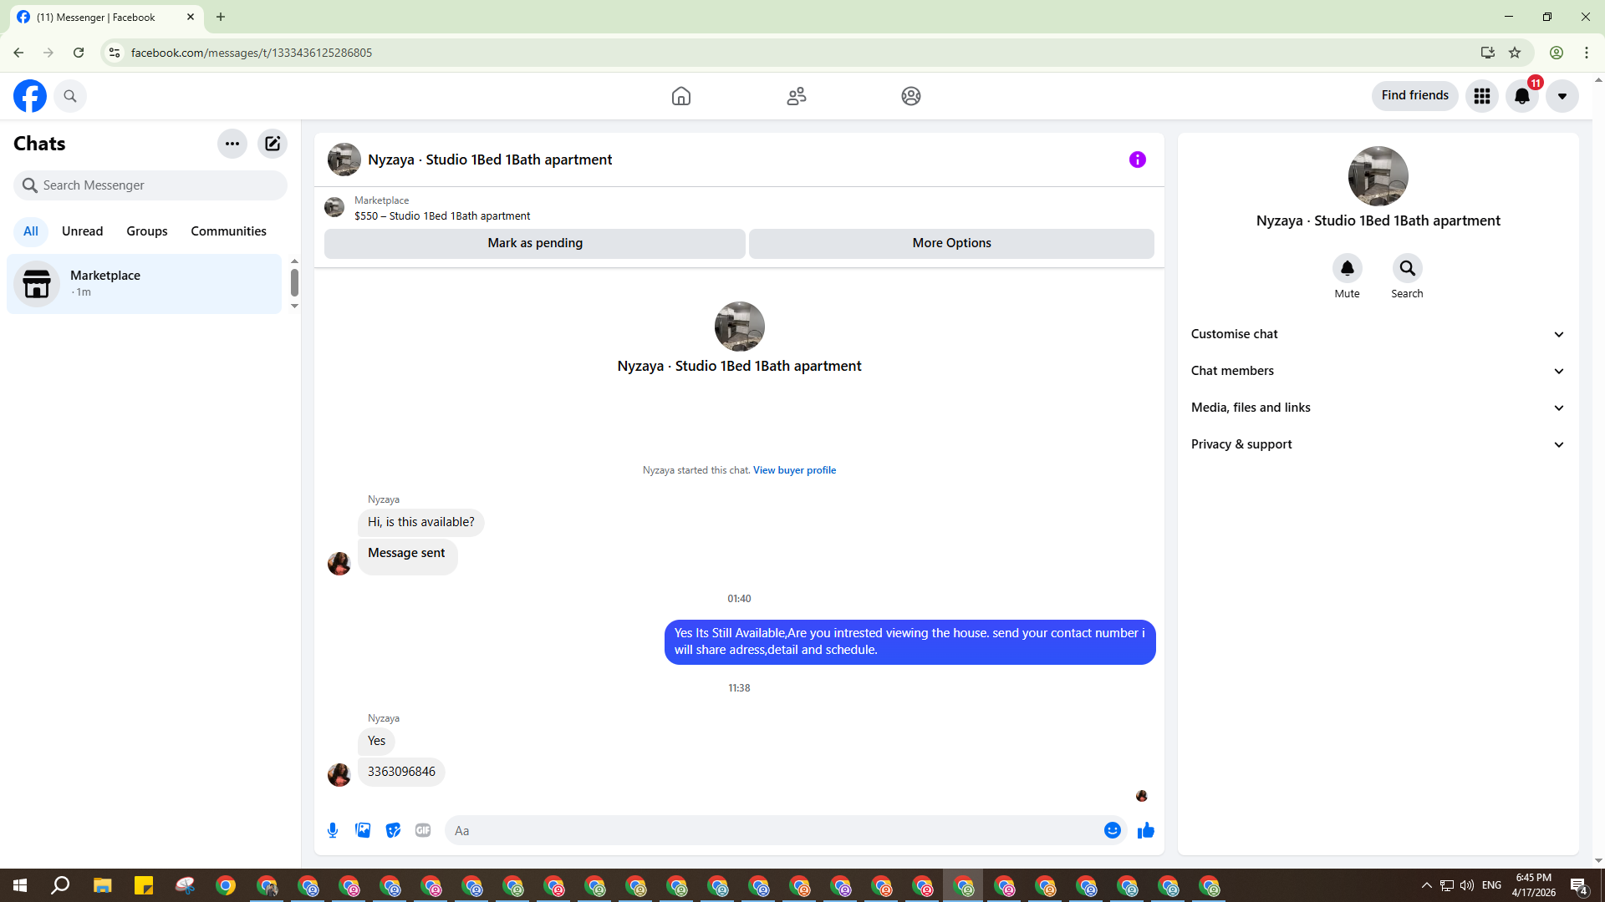
Task: Click Mark as pending button
Action: [535, 243]
